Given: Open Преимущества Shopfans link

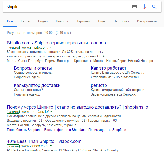Looking at the screenshot, I should tap(107, 130).
